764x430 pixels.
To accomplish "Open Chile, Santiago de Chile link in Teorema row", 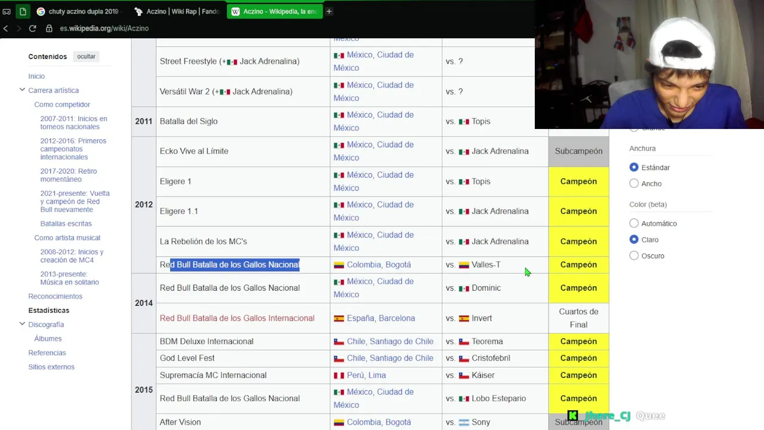I will [390, 342].
